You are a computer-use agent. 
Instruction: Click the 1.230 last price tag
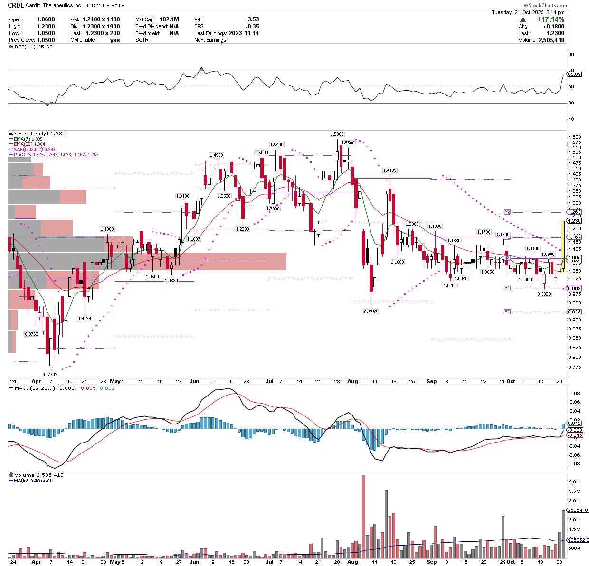(x=574, y=221)
